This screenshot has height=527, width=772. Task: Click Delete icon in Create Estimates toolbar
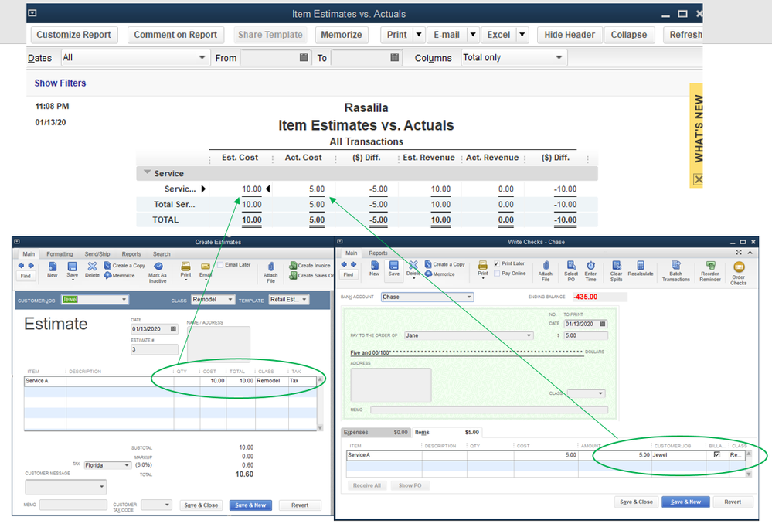pos(92,267)
